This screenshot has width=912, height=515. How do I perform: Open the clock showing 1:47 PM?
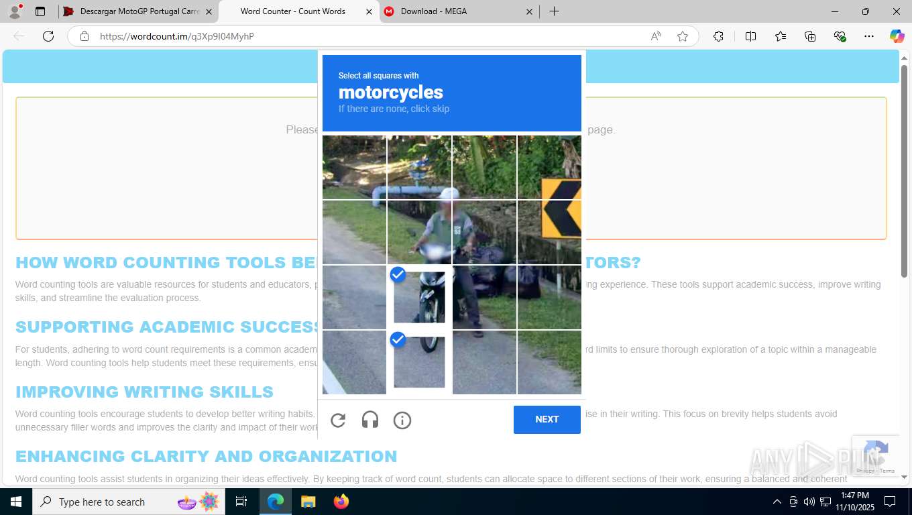click(x=854, y=502)
